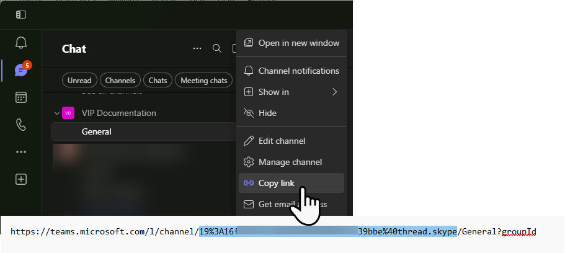565x253 pixels.
Task: Click the VD team avatar icon
Action: (x=68, y=113)
